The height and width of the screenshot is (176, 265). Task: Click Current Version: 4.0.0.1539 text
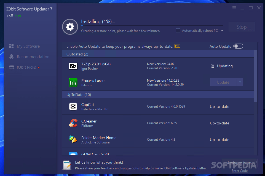[166, 106]
